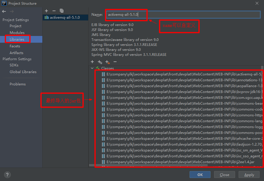The image size is (264, 181).
Task: Copy the selected library using copy icon
Action: (62, 11)
